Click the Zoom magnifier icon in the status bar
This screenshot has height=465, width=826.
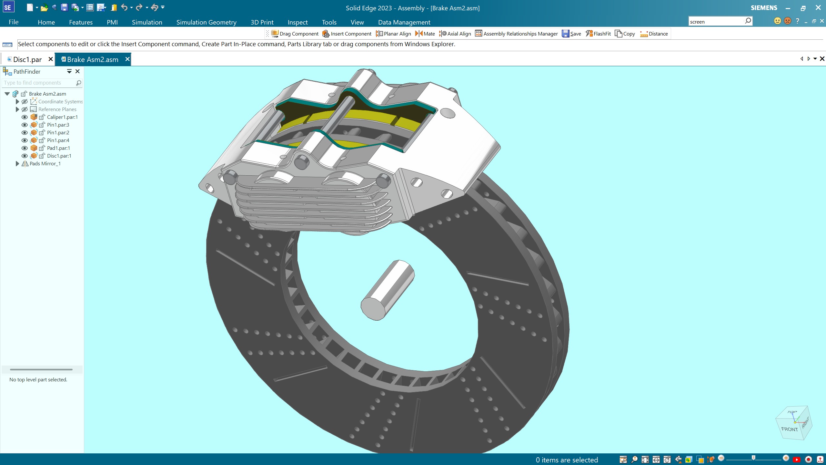point(634,460)
